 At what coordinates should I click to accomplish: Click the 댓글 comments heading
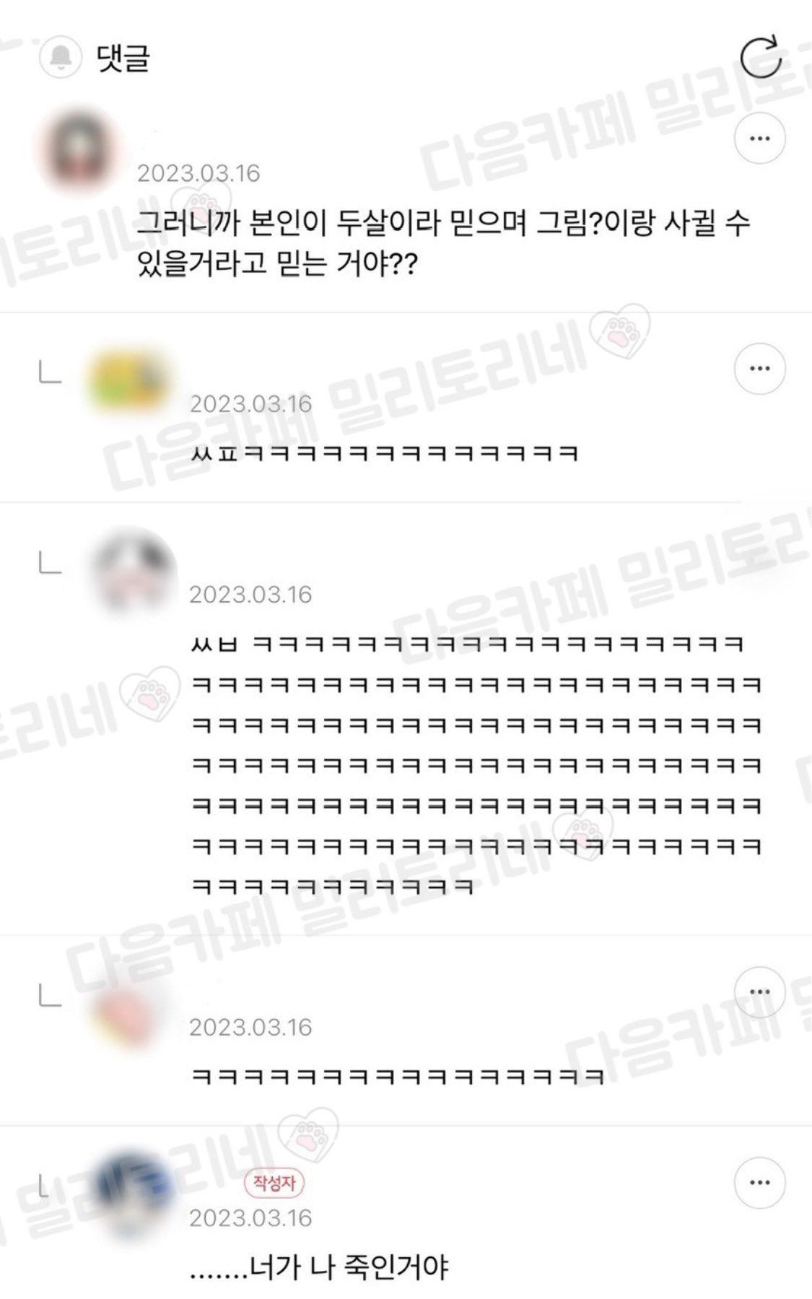[123, 57]
